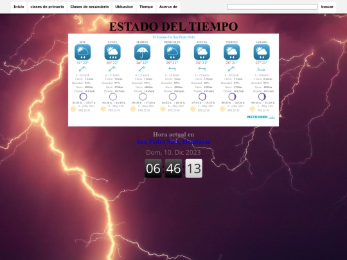Open the clases de primaria page
The image size is (347, 260).
pos(47,6)
